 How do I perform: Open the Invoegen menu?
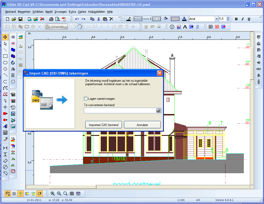61,12
